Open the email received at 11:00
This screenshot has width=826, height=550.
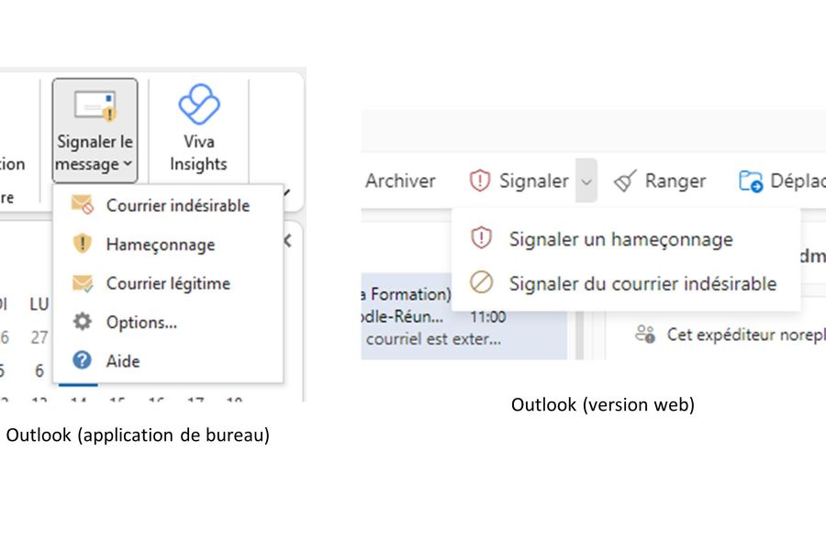point(464,316)
